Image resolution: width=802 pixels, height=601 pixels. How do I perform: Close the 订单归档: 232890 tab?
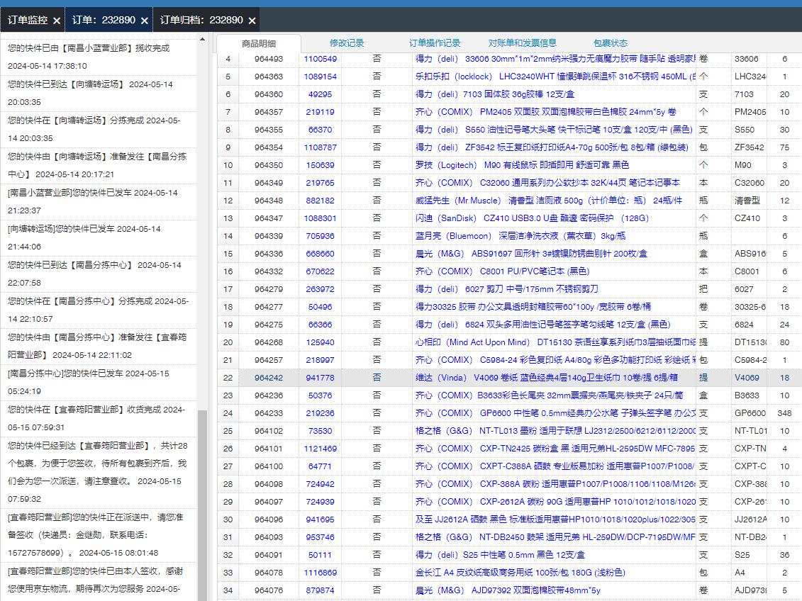[x=252, y=21]
